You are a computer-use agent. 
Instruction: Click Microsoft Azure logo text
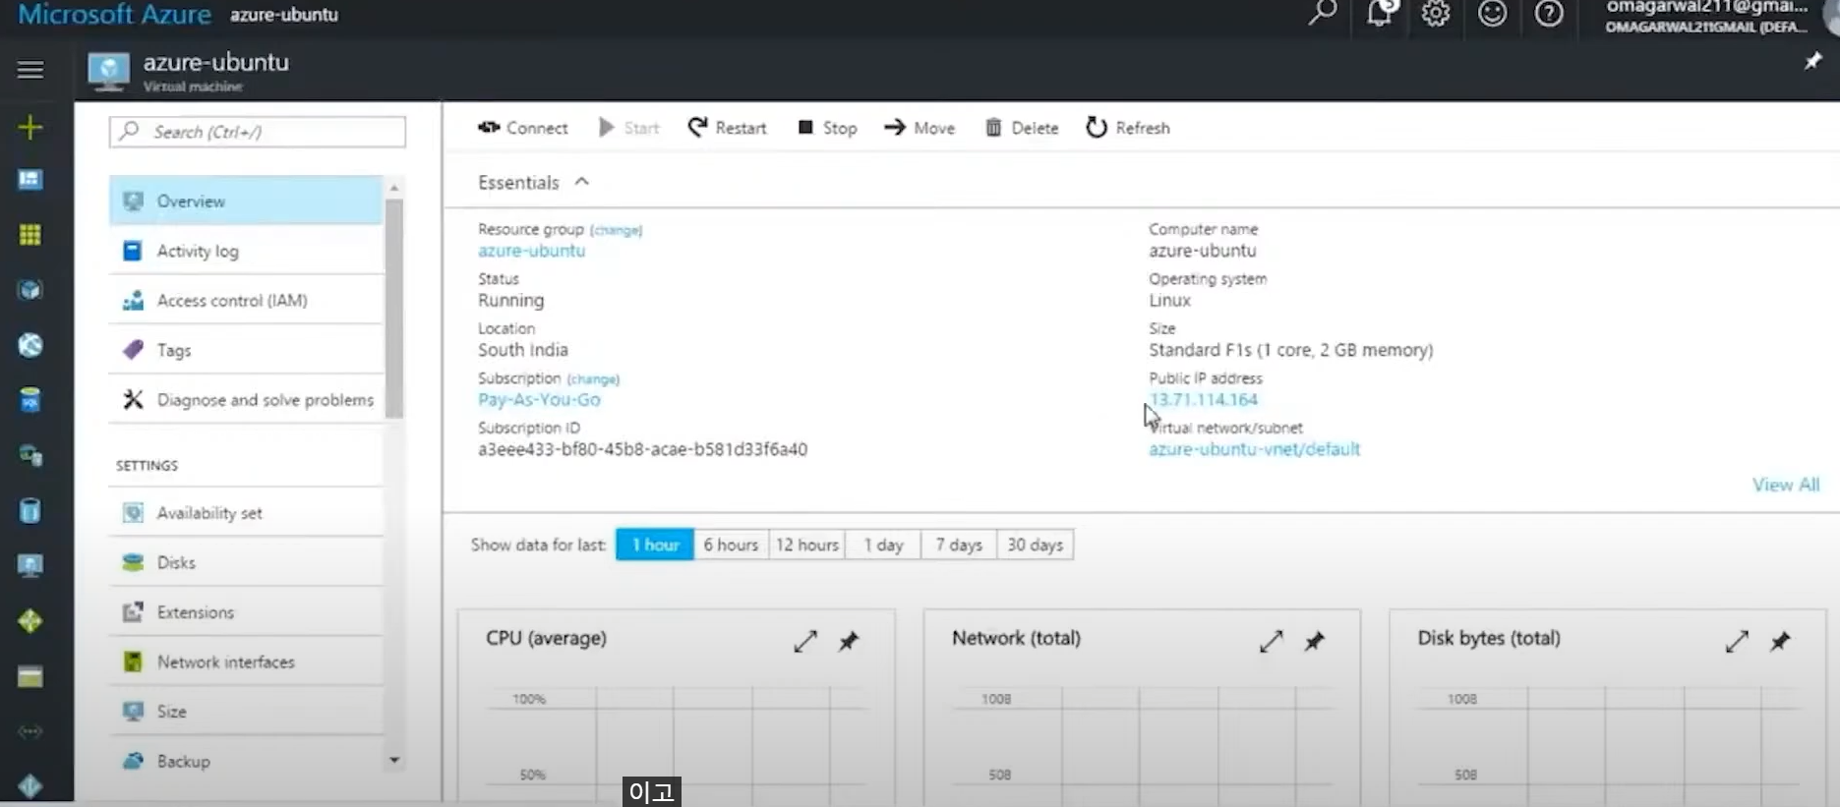click(114, 14)
